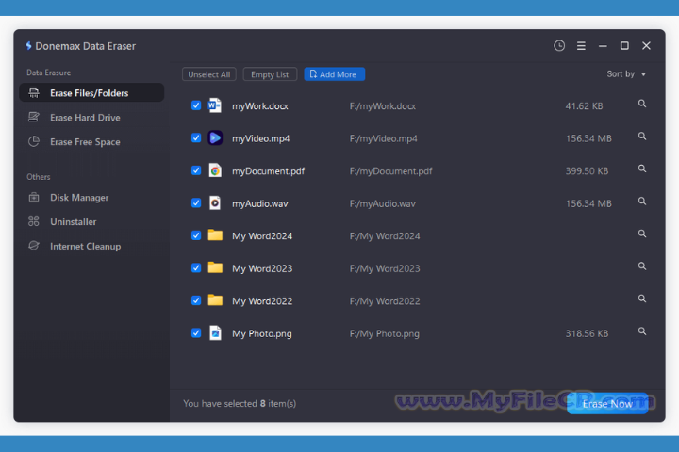Viewport: 679px width, 452px height.
Task: Click the image file icon for My Photo.png
Action: [215, 333]
